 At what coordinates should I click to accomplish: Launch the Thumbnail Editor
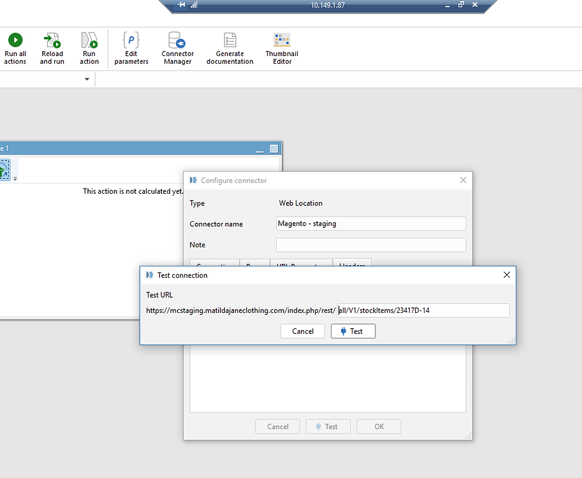(282, 48)
